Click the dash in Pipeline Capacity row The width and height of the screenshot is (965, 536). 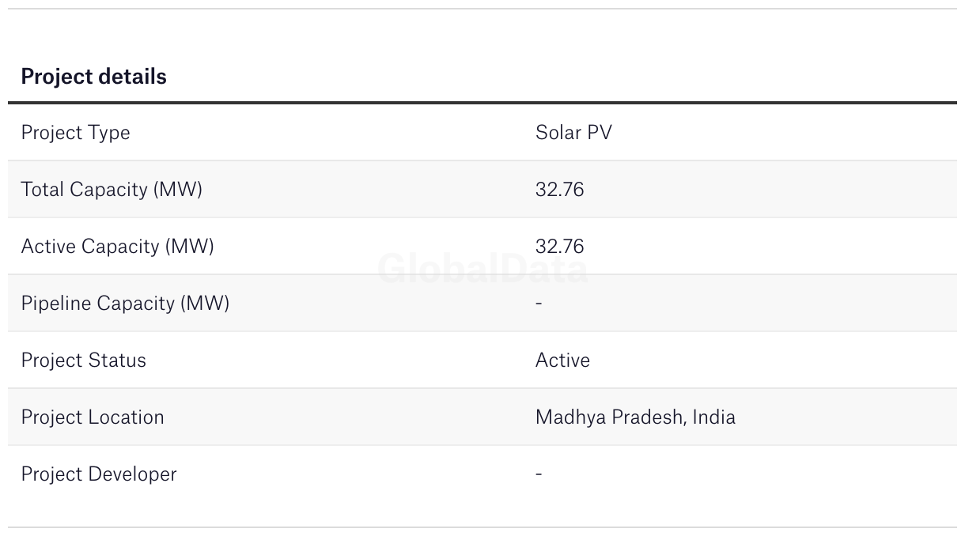click(x=539, y=304)
